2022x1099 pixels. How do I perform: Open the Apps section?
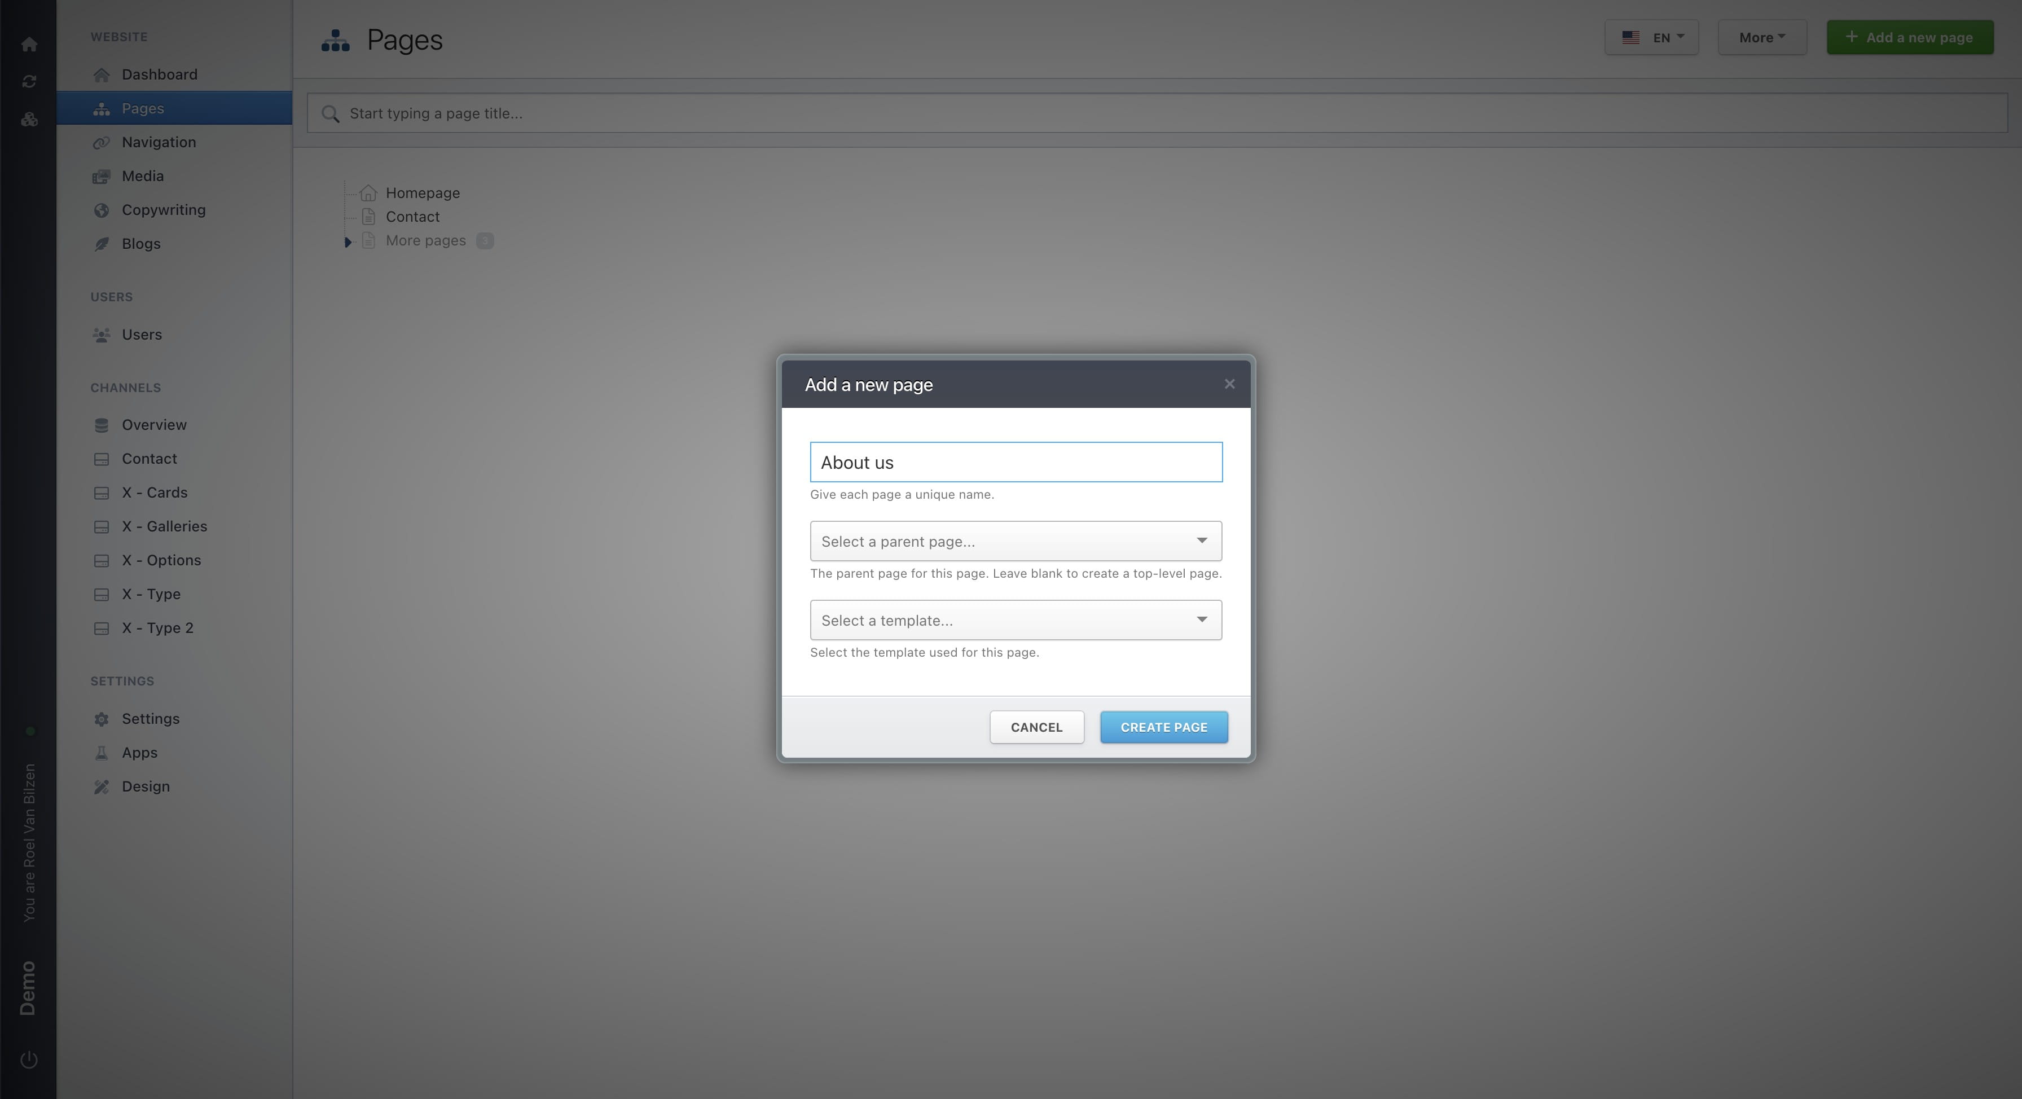(139, 752)
